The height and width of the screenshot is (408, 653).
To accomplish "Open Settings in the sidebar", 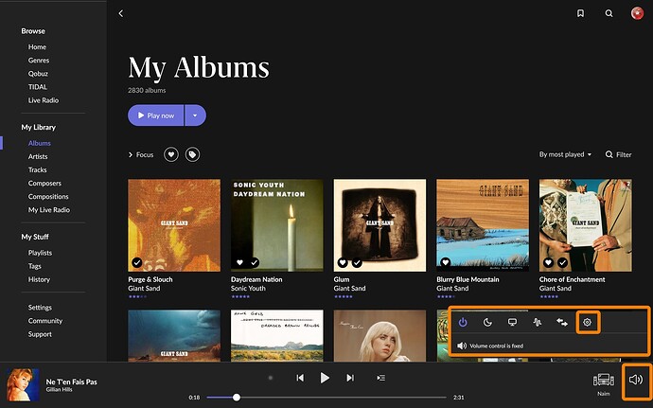I will [x=40, y=308].
